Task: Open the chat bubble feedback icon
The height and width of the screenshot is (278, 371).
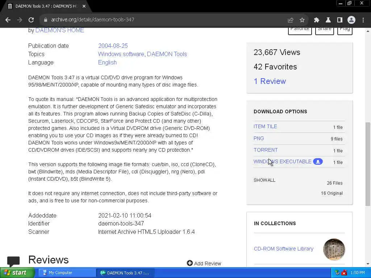Action: click(13, 261)
